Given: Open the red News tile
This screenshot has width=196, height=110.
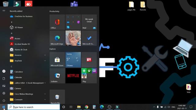Looking at the screenshot, I should [x=89, y=60].
